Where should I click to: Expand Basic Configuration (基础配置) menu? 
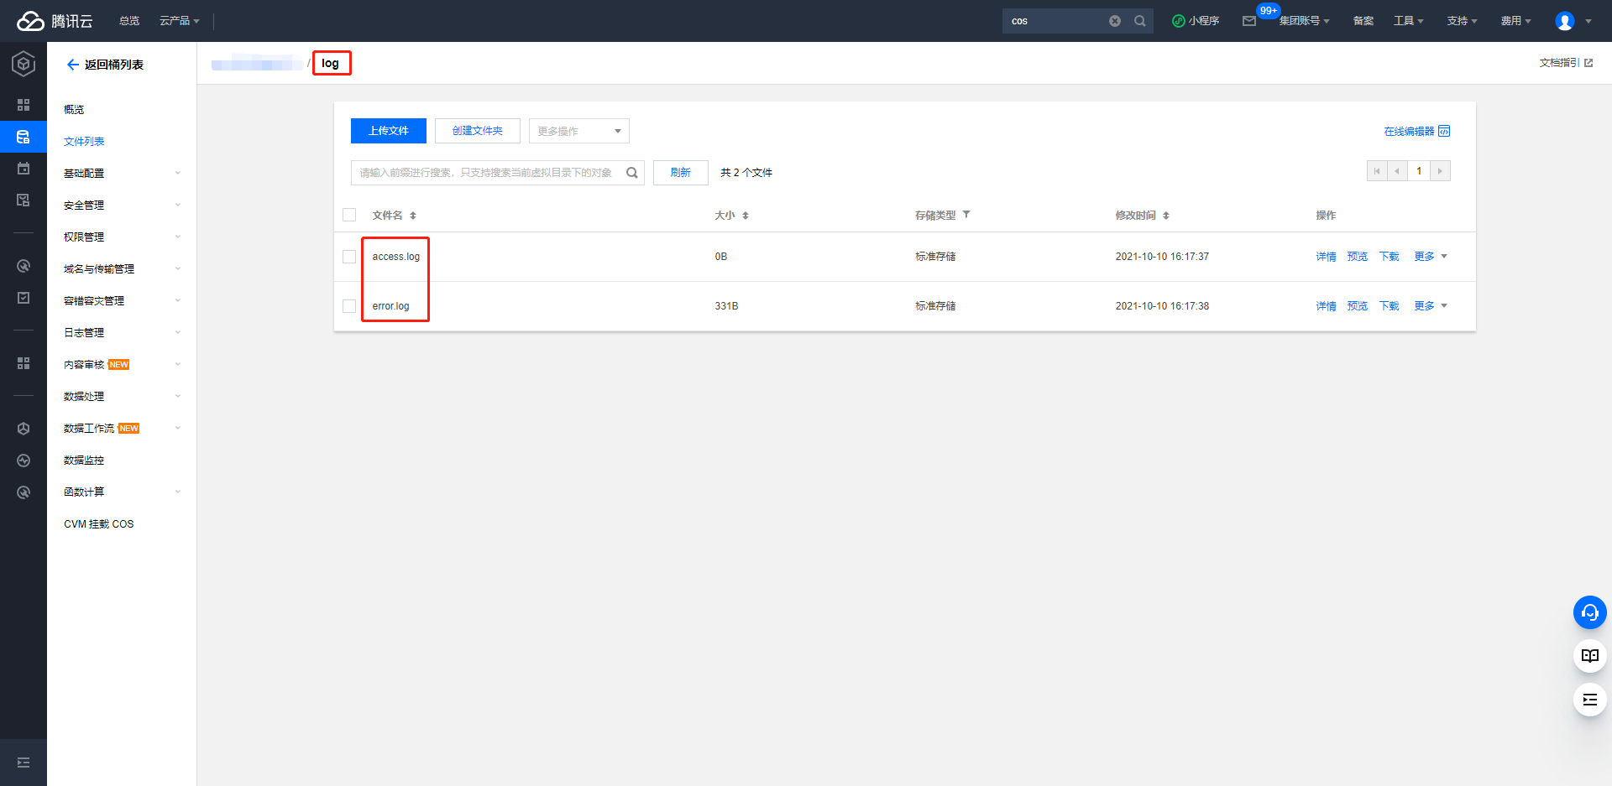[x=122, y=174]
